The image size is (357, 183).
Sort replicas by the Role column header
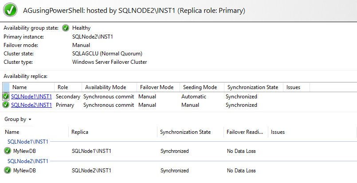[62, 87]
